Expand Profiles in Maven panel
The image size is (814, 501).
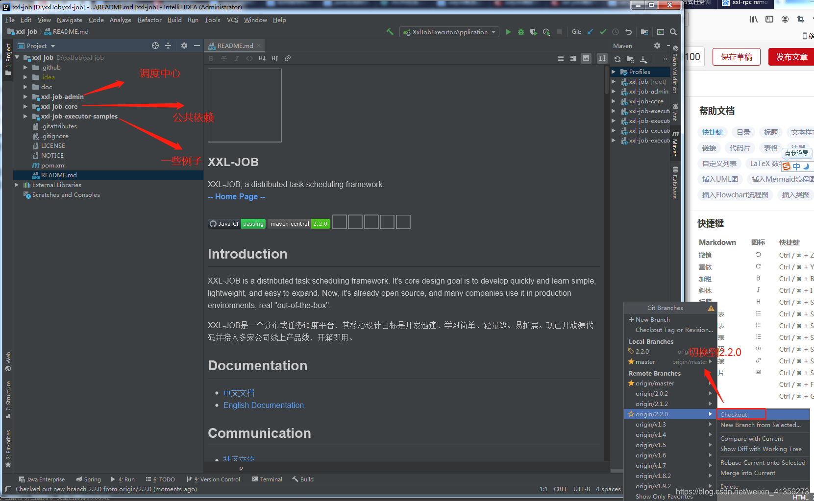click(x=614, y=72)
